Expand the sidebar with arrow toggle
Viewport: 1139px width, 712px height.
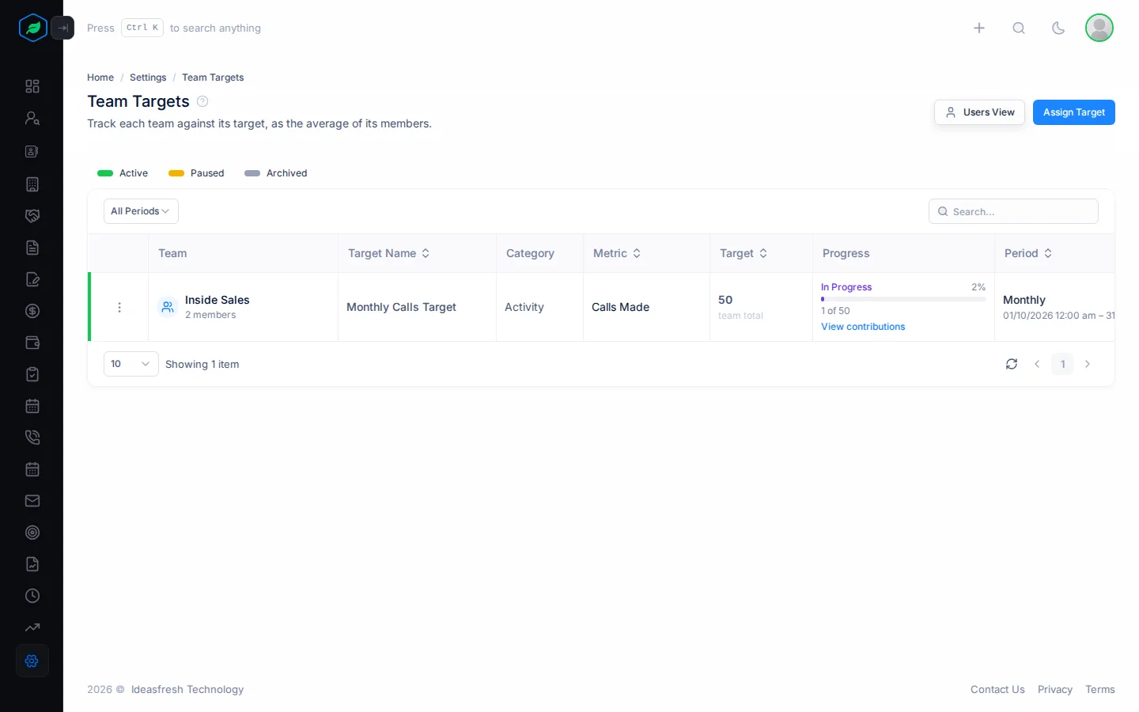point(62,28)
